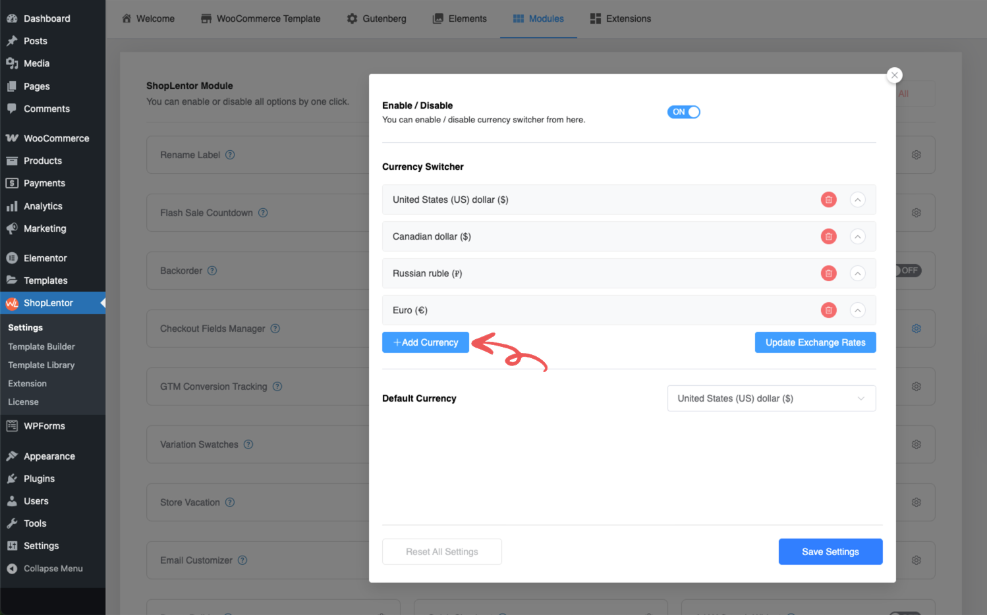Expand the Euro currency row chevron
Viewport: 987px width, 615px height.
pyautogui.click(x=857, y=310)
